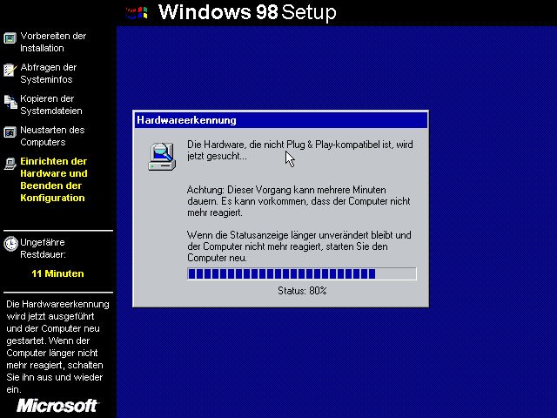Click the Windows flag logo in header
Image resolution: width=557 pixels, height=418 pixels.
pyautogui.click(x=136, y=12)
